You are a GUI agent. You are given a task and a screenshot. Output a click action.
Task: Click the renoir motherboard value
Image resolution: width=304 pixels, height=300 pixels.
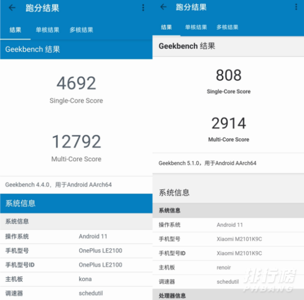click(x=224, y=268)
